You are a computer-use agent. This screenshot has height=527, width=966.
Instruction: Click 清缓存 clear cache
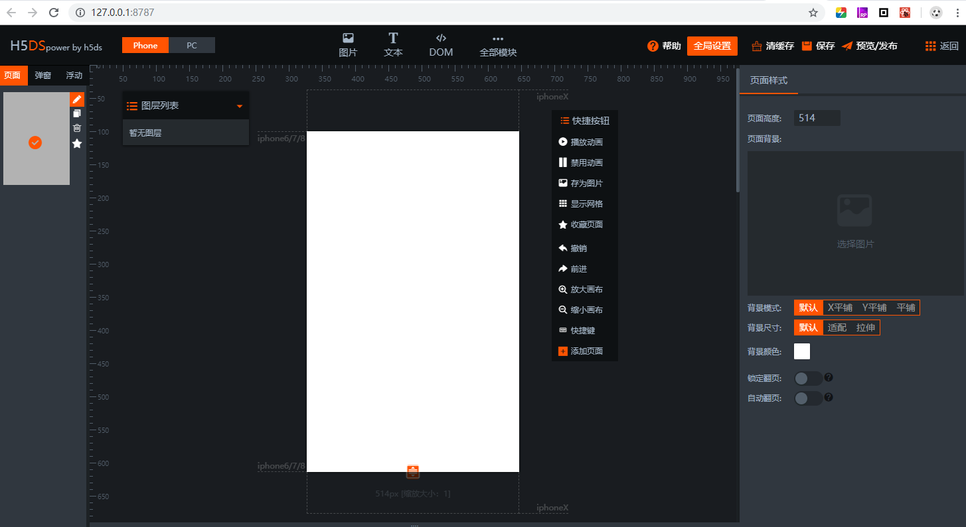(x=773, y=46)
